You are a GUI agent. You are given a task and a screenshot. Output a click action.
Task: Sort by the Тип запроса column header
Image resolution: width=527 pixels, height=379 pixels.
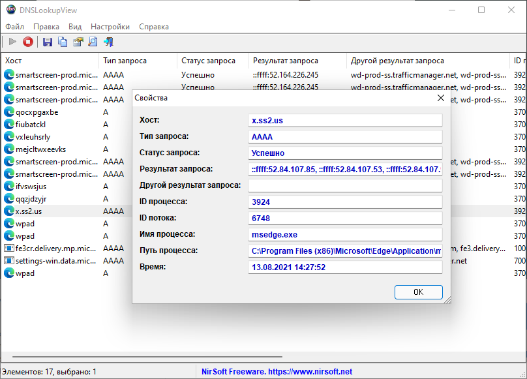pyautogui.click(x=138, y=61)
